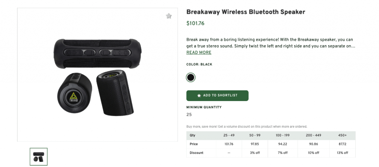Click the COLOR: BLACK label
The height and width of the screenshot is (167, 379).
tap(199, 64)
